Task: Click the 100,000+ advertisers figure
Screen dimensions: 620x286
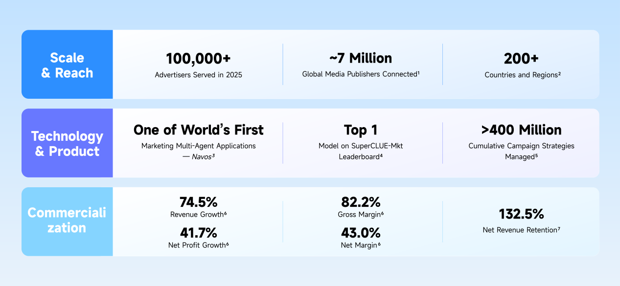Action: [x=198, y=59]
